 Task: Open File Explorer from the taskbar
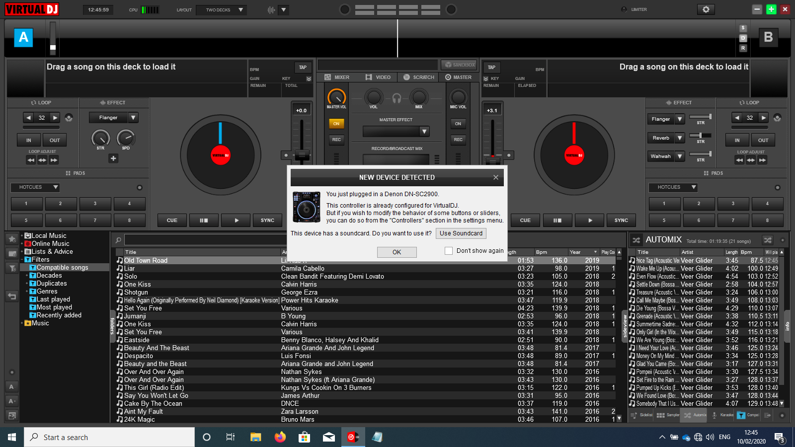pyautogui.click(x=255, y=437)
